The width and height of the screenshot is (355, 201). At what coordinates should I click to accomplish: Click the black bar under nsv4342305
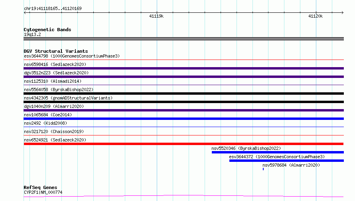click(183, 102)
